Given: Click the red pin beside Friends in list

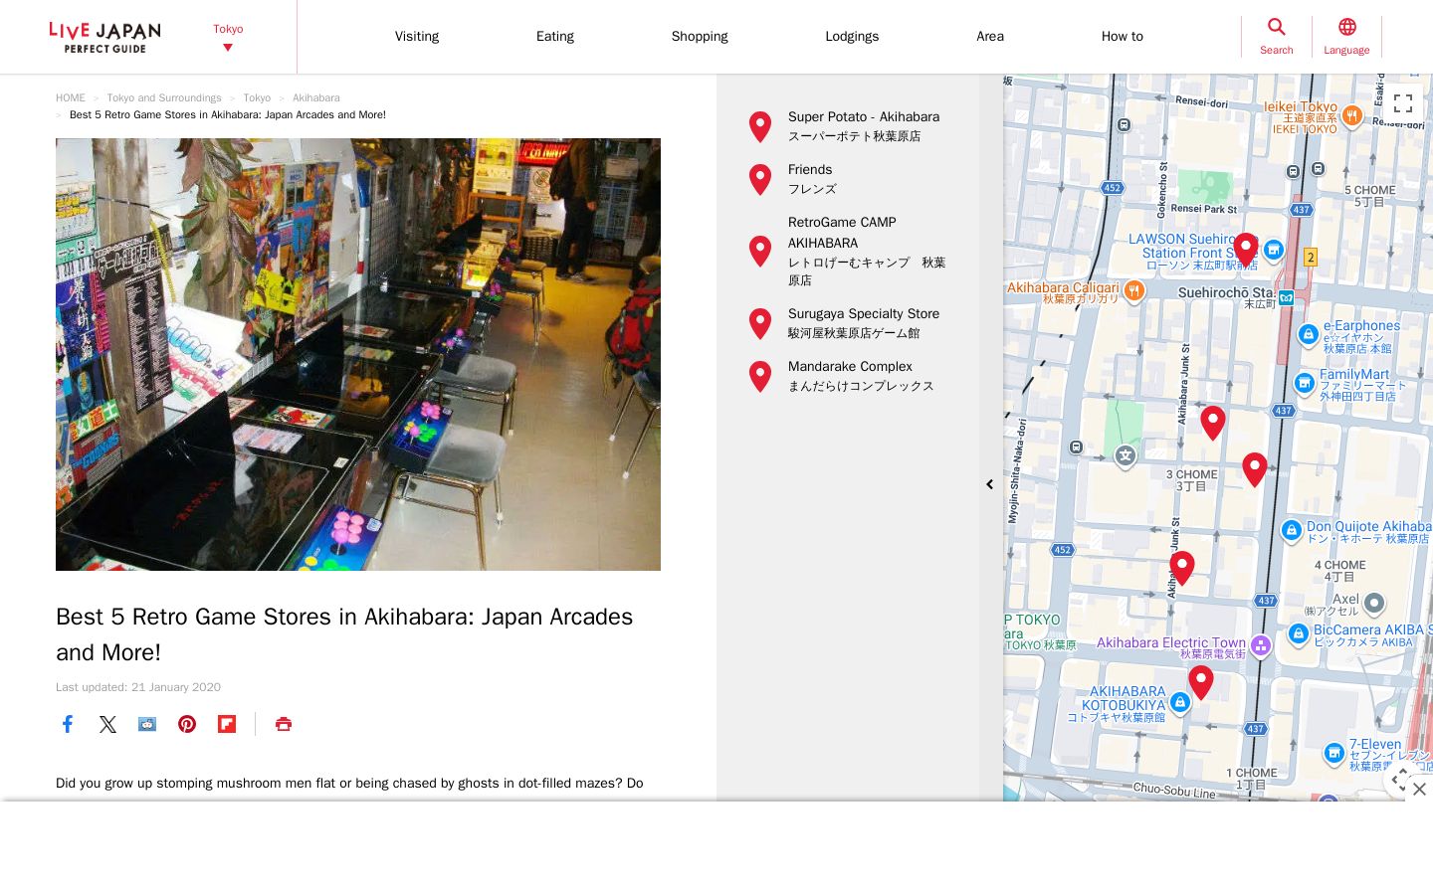Looking at the screenshot, I should pos(760,179).
